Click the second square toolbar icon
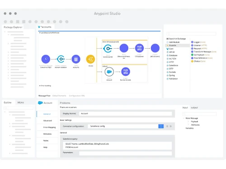The image size is (226, 169). click(x=24, y=22)
